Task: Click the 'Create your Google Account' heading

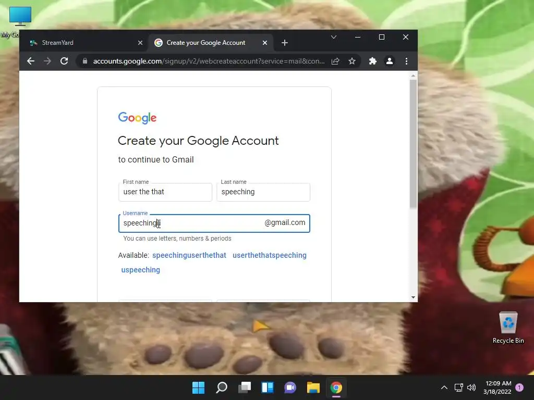Action: coord(198,141)
